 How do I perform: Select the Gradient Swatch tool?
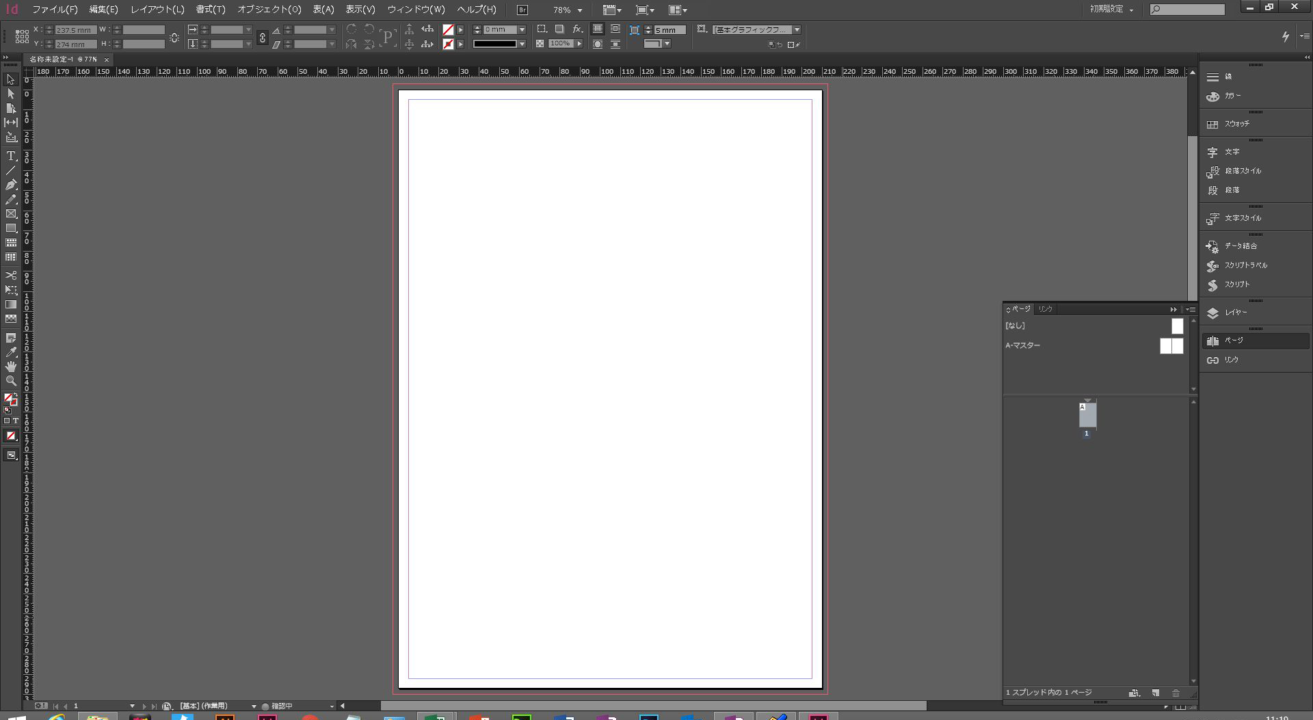point(10,305)
